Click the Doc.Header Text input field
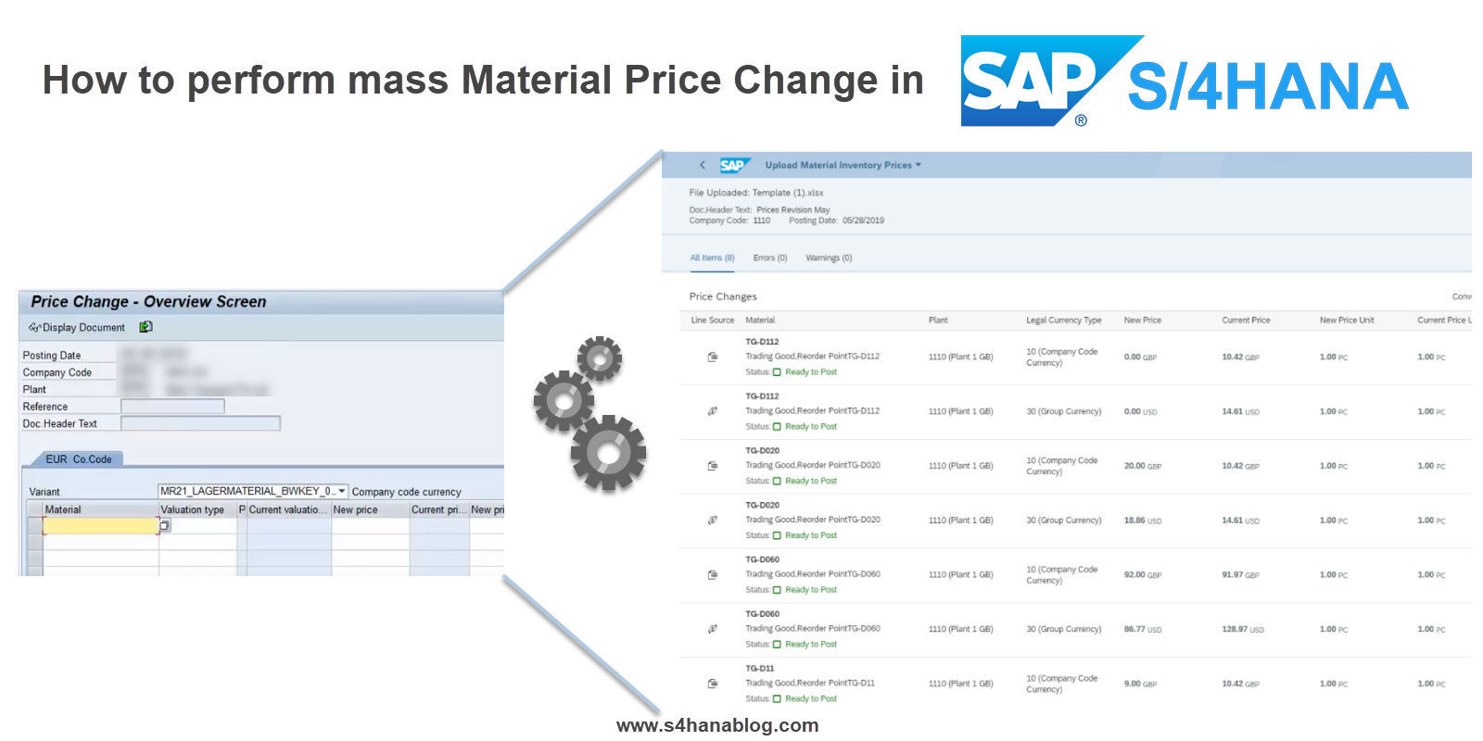 pos(200,423)
